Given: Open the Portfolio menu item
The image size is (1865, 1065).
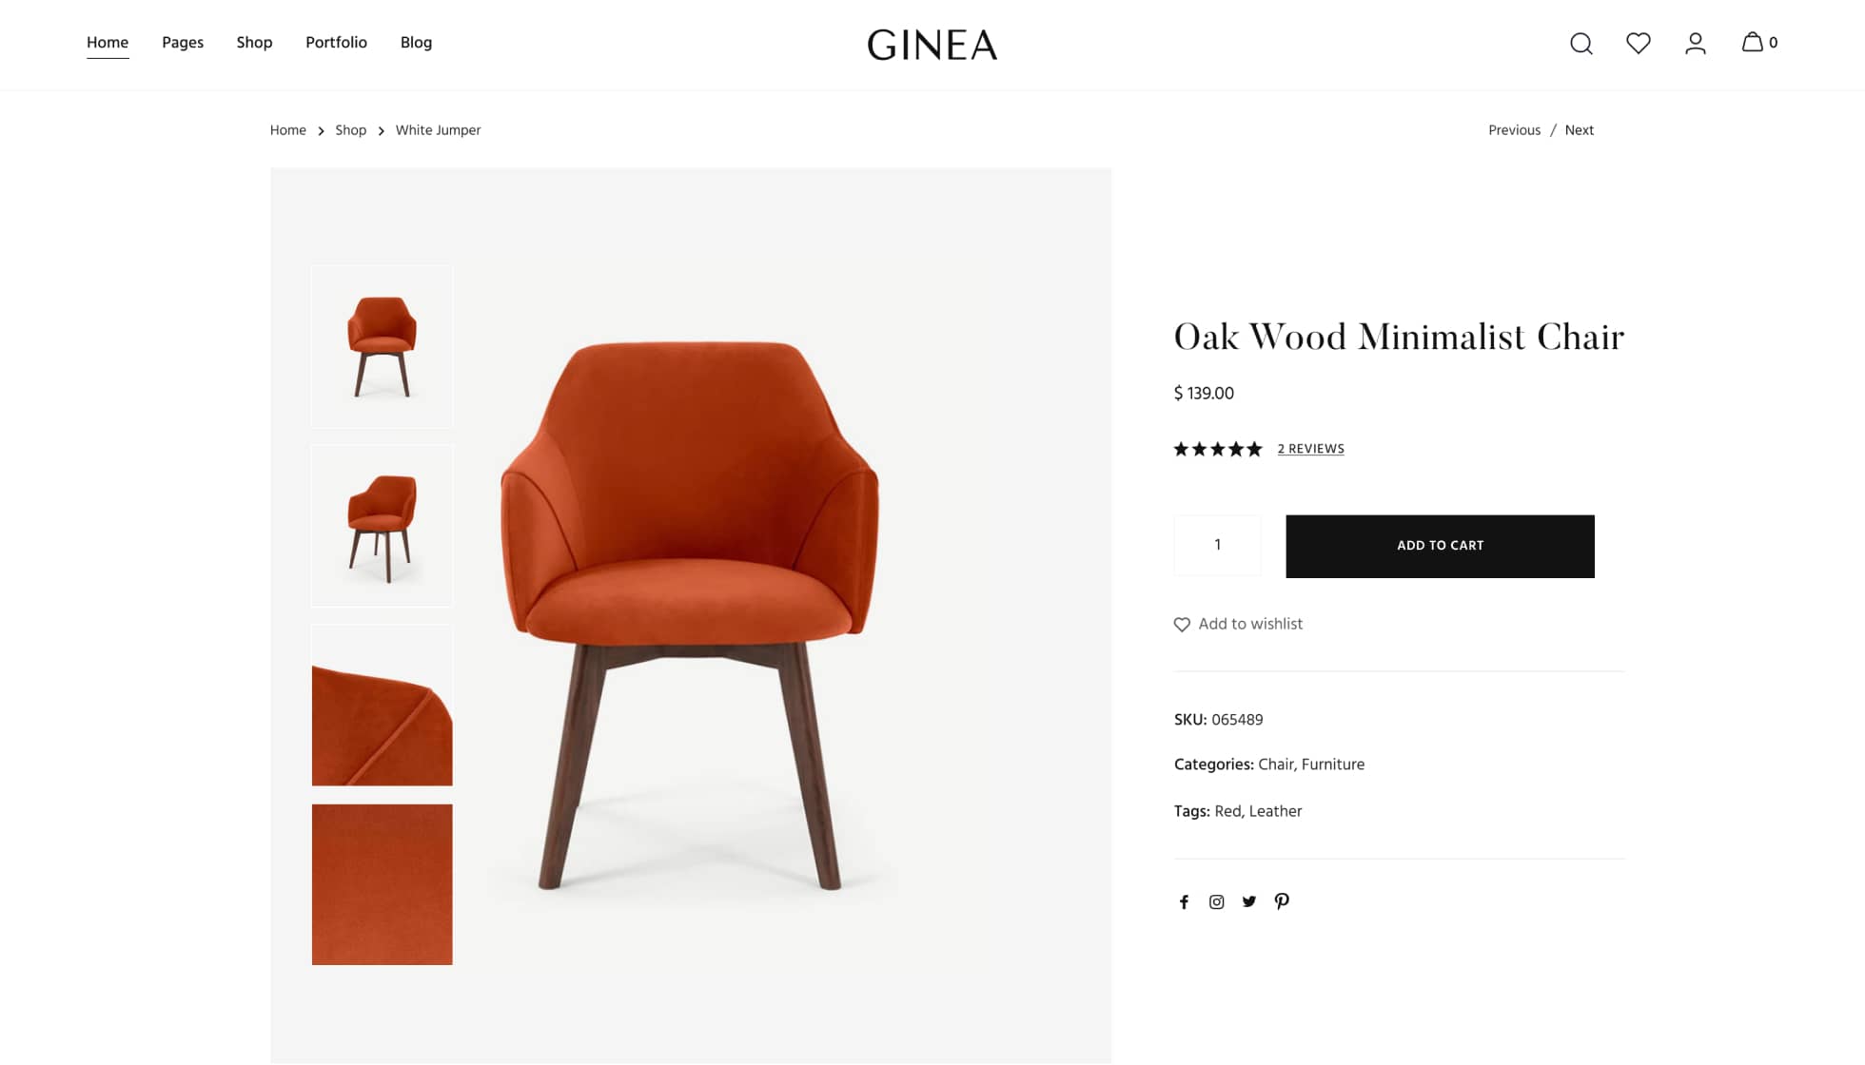Looking at the screenshot, I should click(x=336, y=42).
